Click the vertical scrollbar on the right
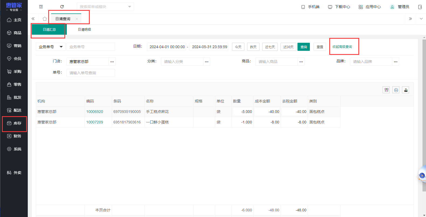Viewport: 426px width, 217px height. [x=424, y=116]
